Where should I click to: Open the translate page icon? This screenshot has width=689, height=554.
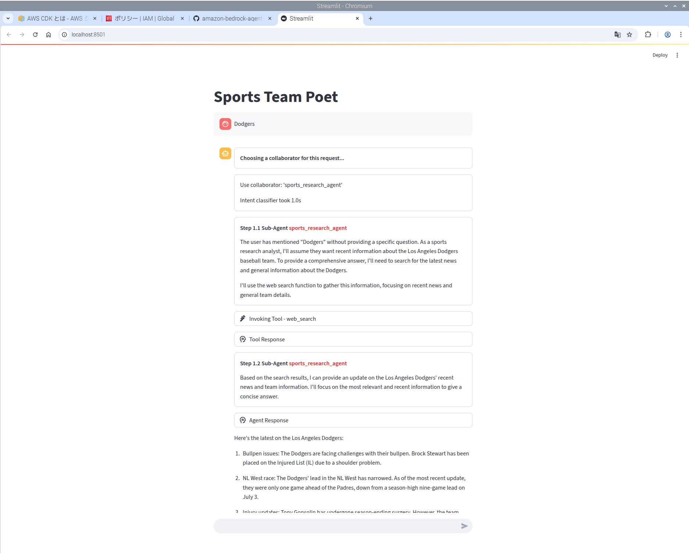618,35
